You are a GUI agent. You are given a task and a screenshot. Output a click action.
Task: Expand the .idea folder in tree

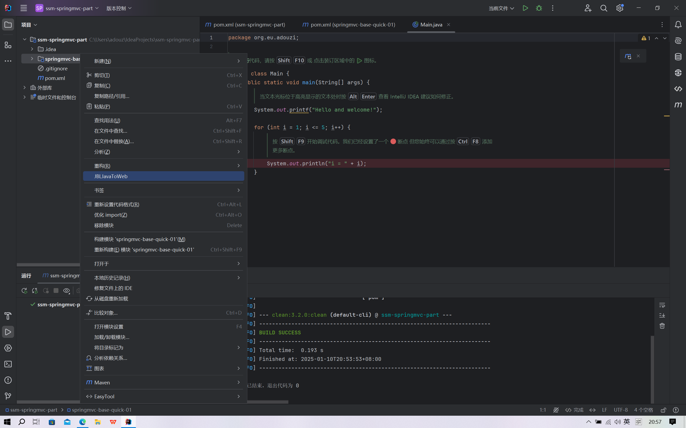pos(32,49)
